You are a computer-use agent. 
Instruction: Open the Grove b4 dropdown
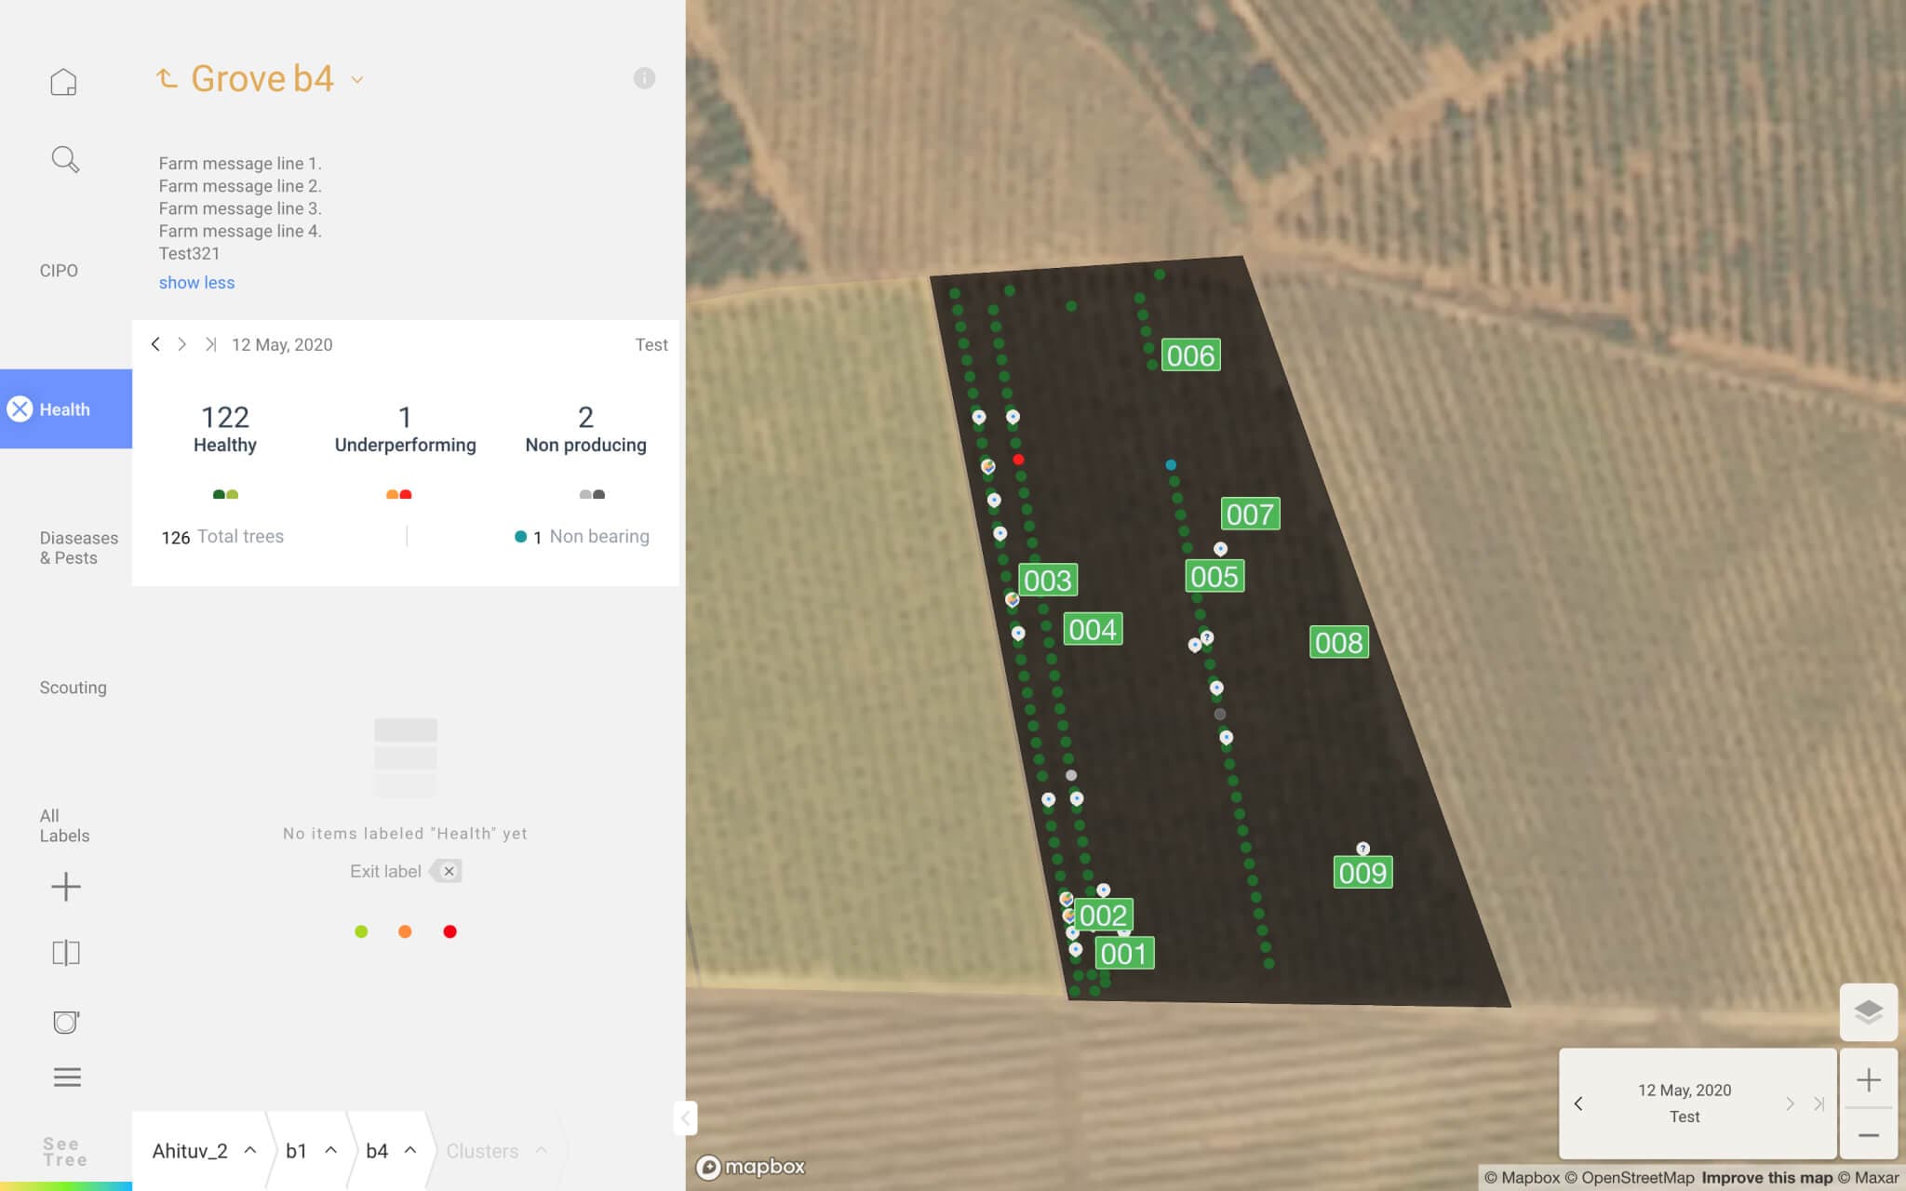pyautogui.click(x=356, y=79)
